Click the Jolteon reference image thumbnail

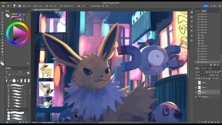(x=46, y=70)
